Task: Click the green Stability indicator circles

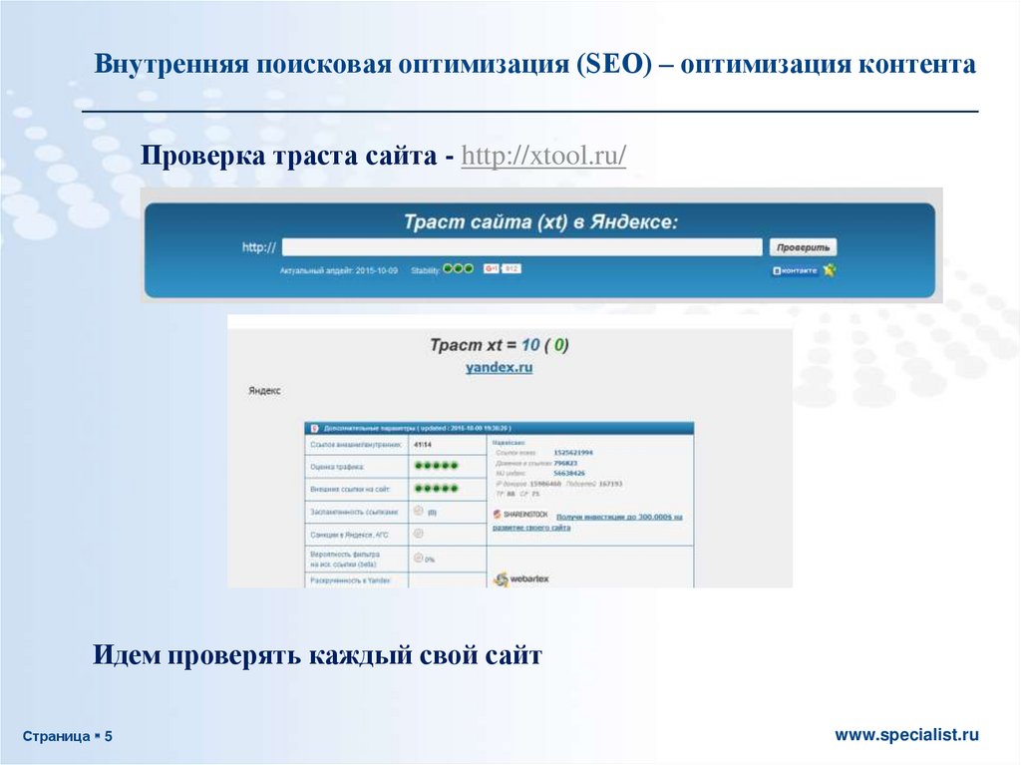Action: [458, 269]
